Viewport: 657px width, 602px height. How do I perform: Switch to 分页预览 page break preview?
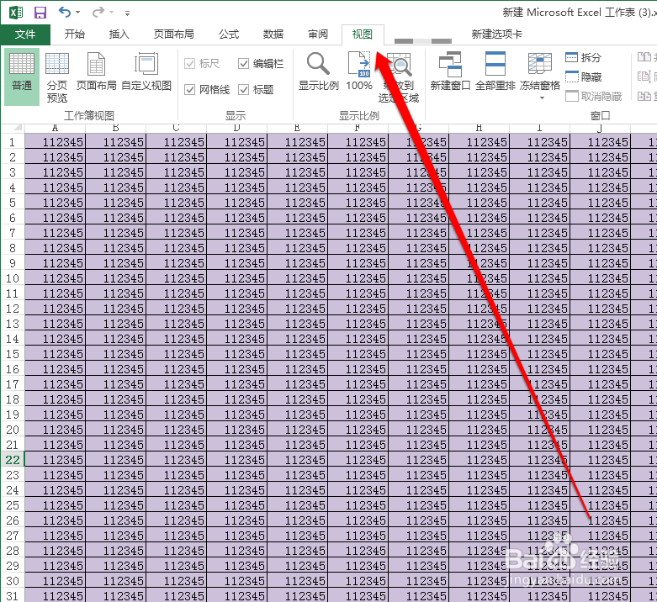[57, 77]
